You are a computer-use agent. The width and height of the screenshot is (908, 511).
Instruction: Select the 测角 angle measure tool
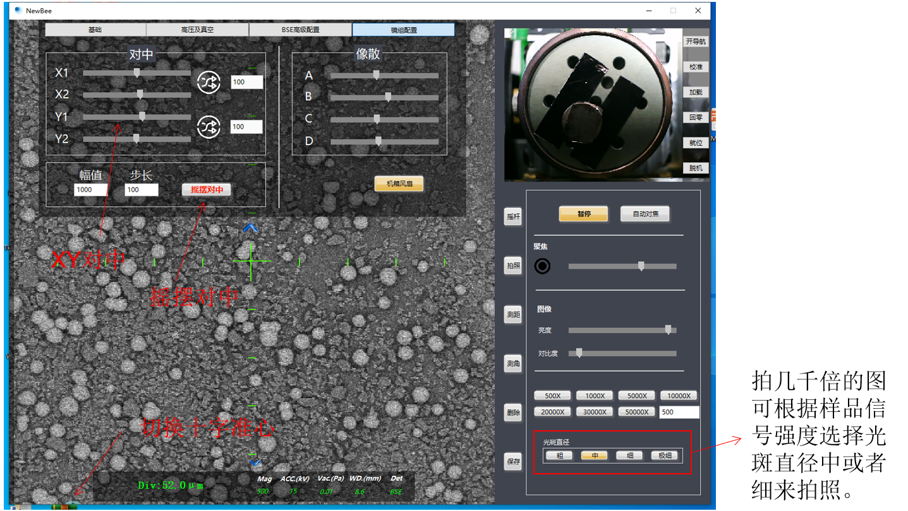[513, 363]
